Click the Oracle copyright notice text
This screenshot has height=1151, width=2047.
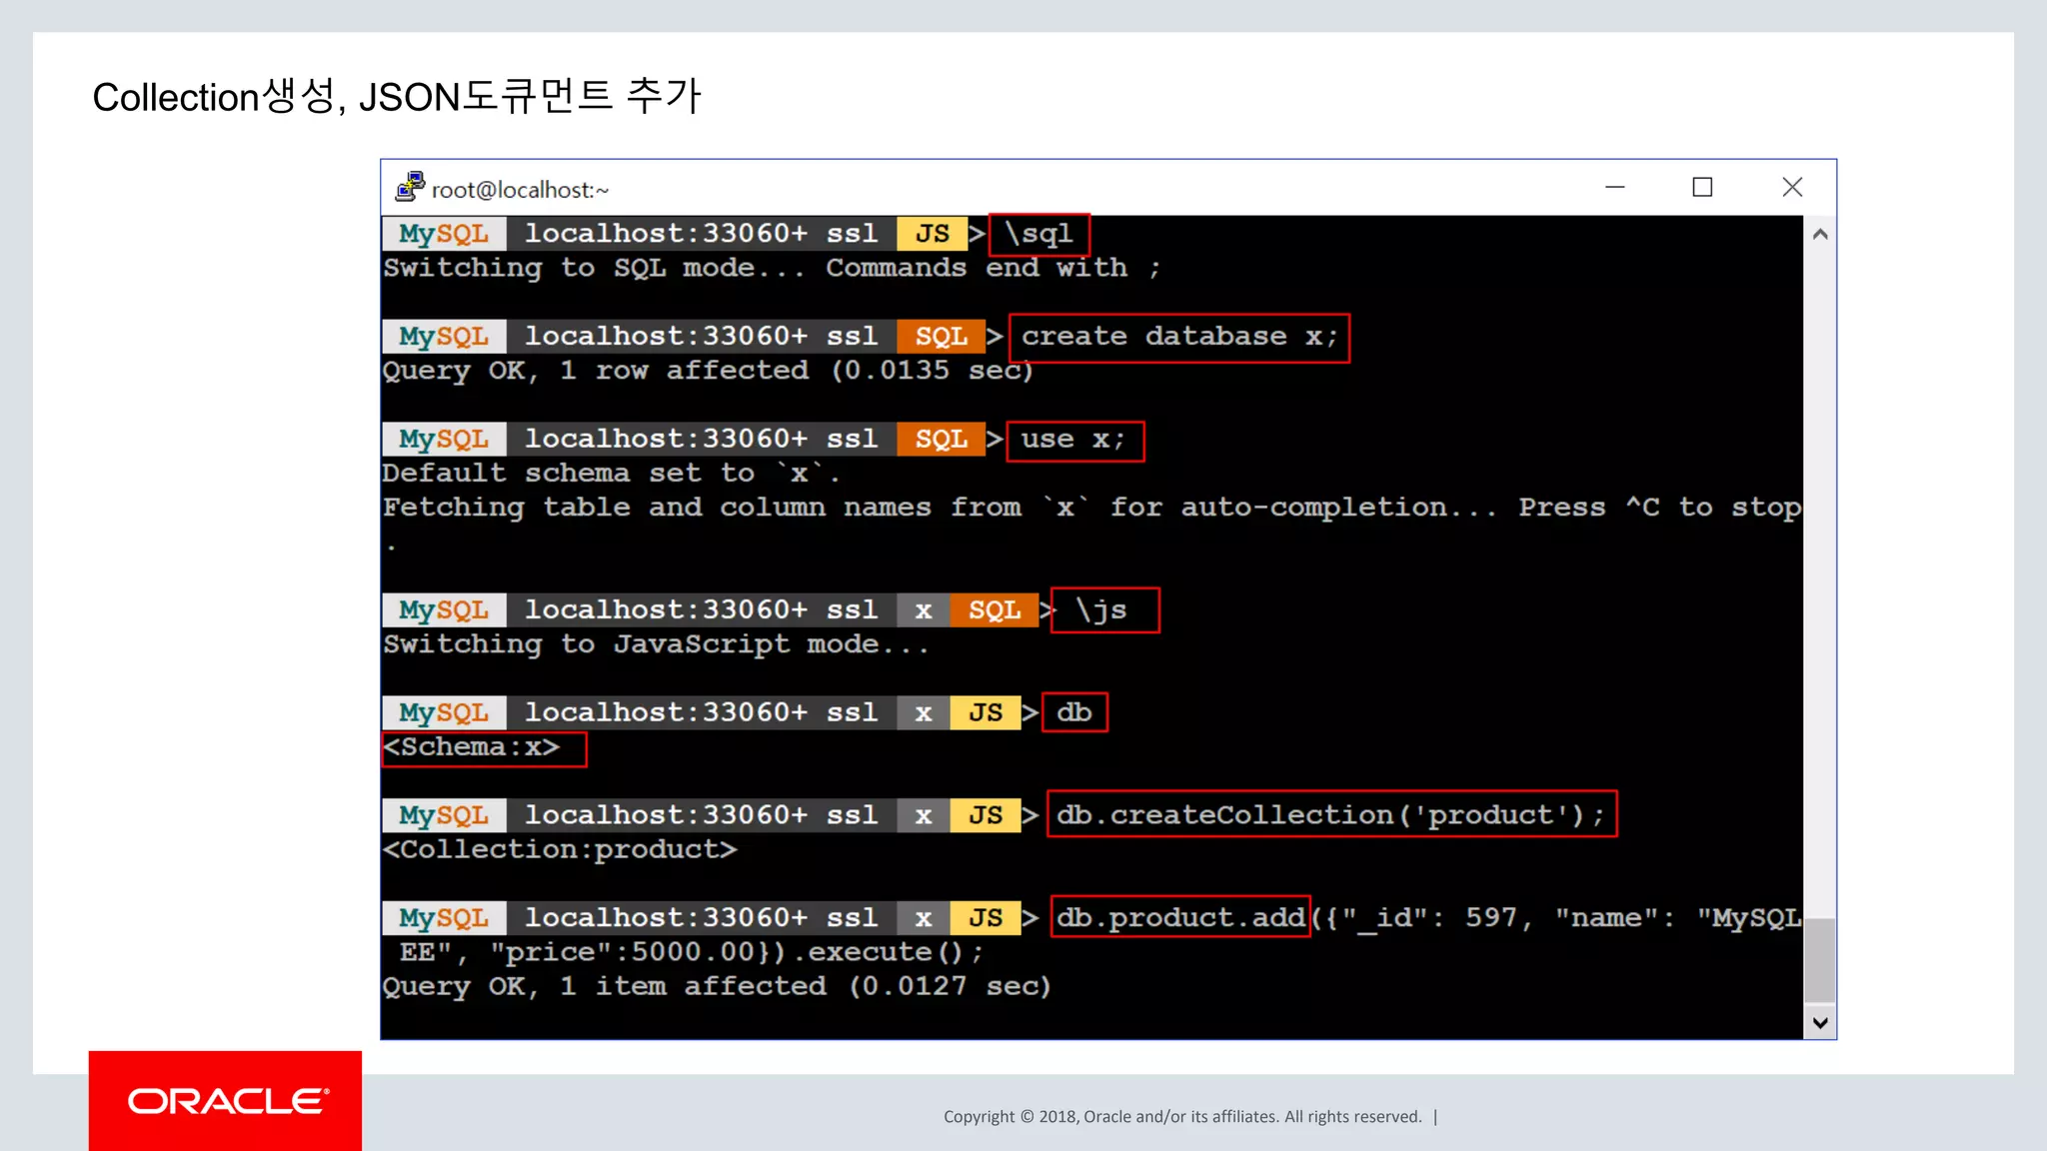1182,1117
